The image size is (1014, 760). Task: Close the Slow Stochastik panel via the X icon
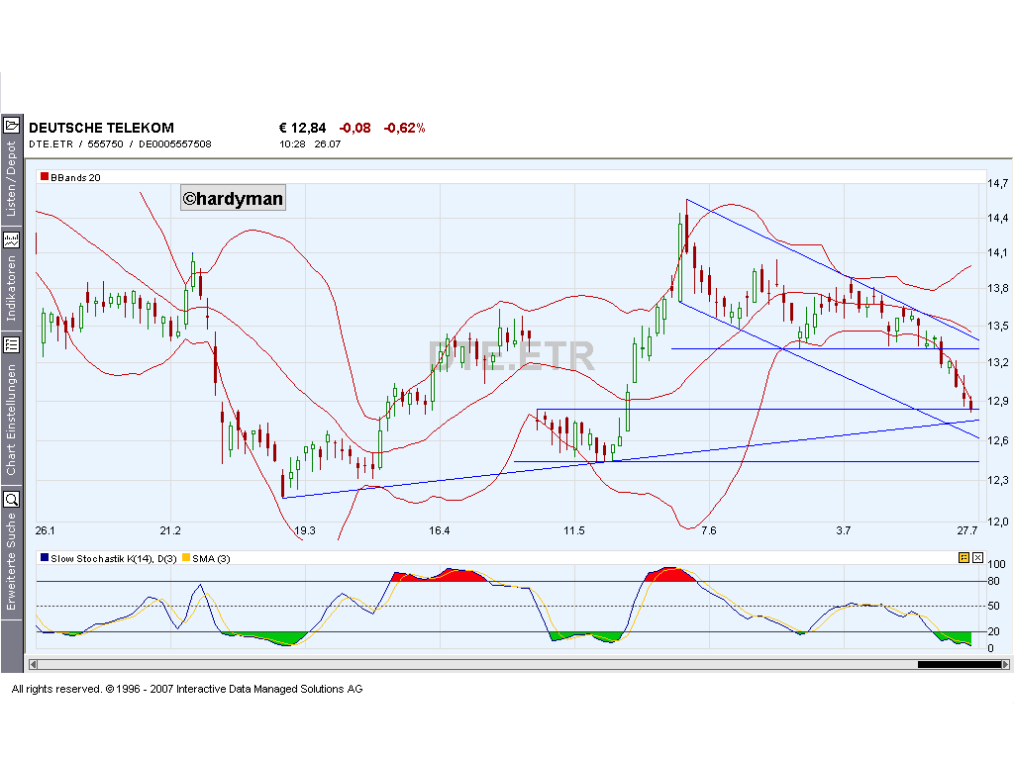click(977, 557)
